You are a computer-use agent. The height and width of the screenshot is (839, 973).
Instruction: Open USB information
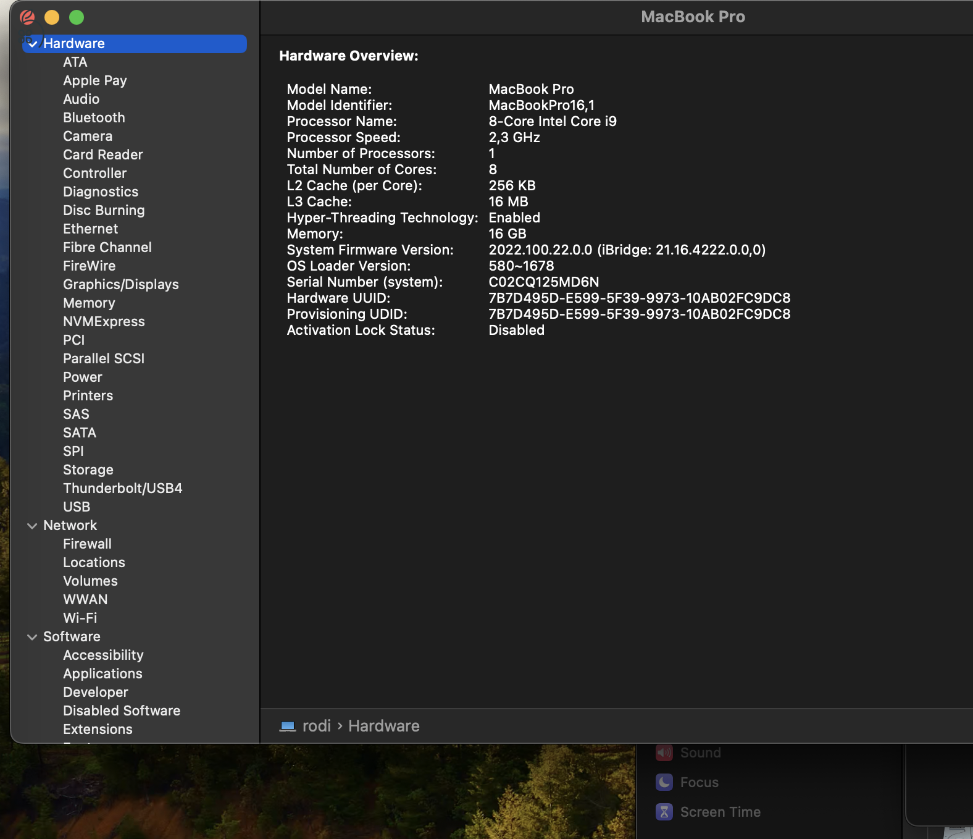tap(77, 507)
